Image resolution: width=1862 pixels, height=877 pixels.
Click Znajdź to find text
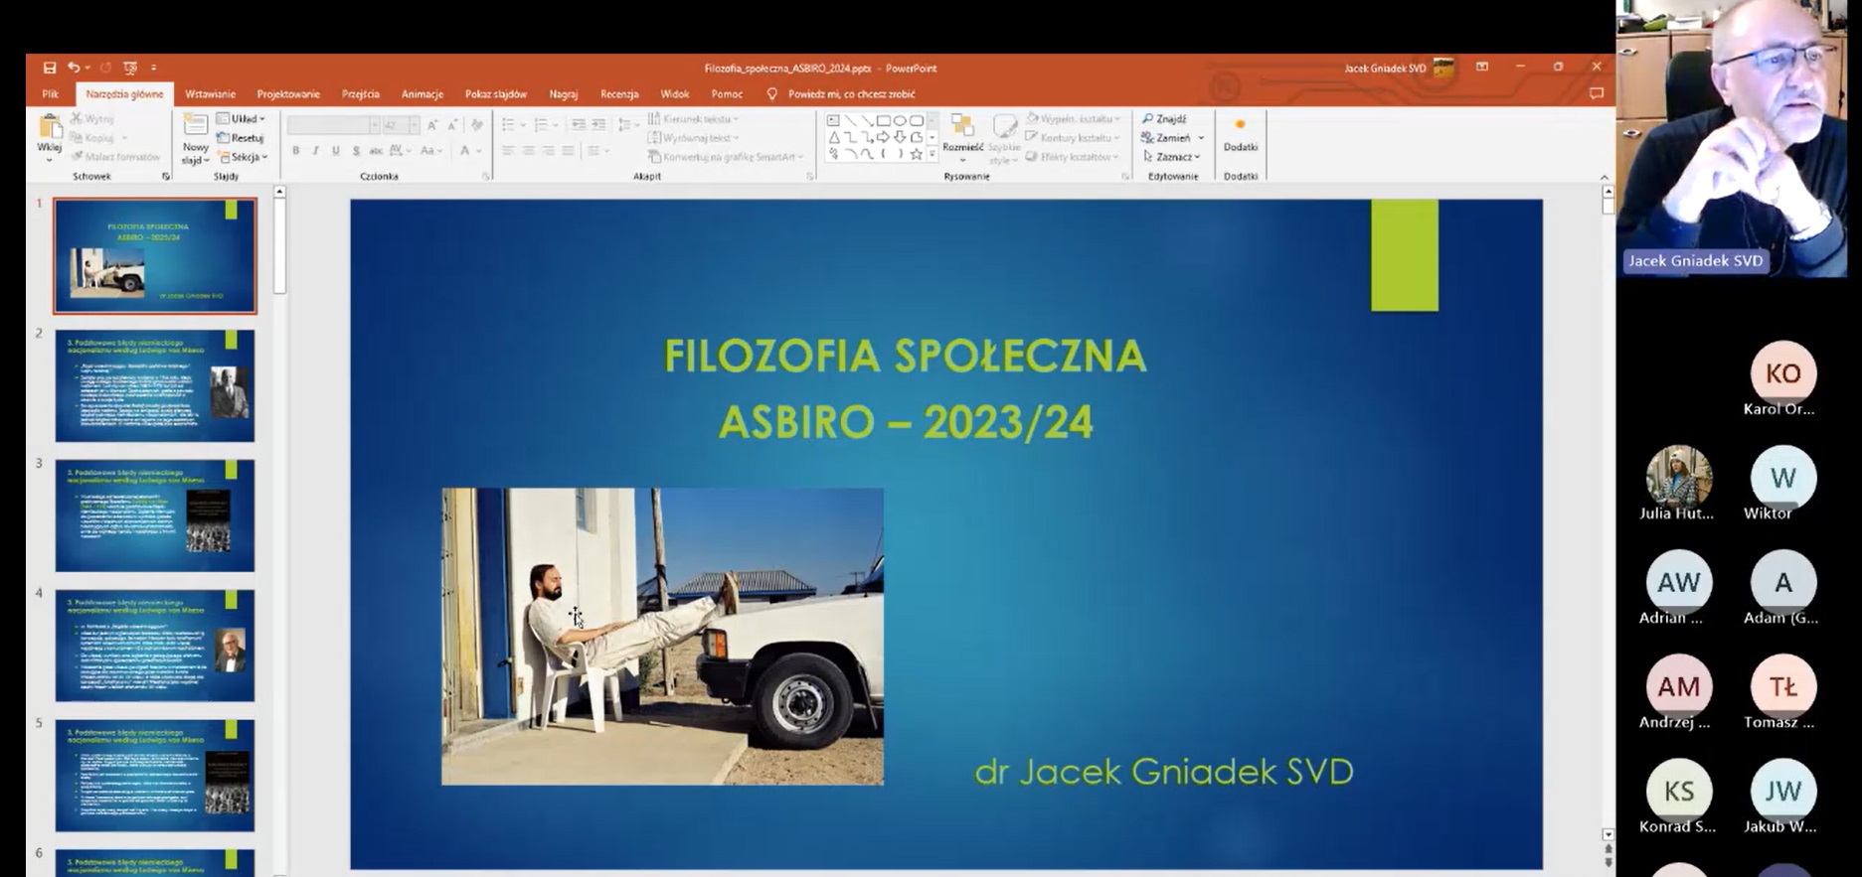point(1164,119)
